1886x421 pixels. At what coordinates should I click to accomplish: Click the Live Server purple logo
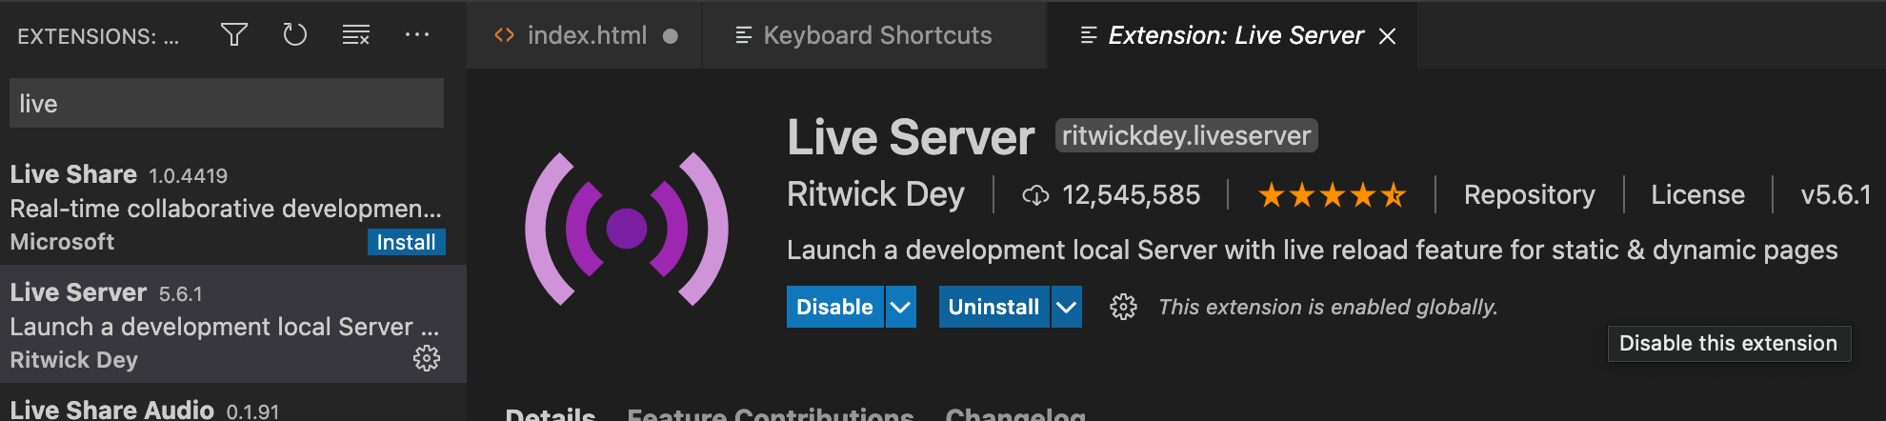pyautogui.click(x=627, y=229)
